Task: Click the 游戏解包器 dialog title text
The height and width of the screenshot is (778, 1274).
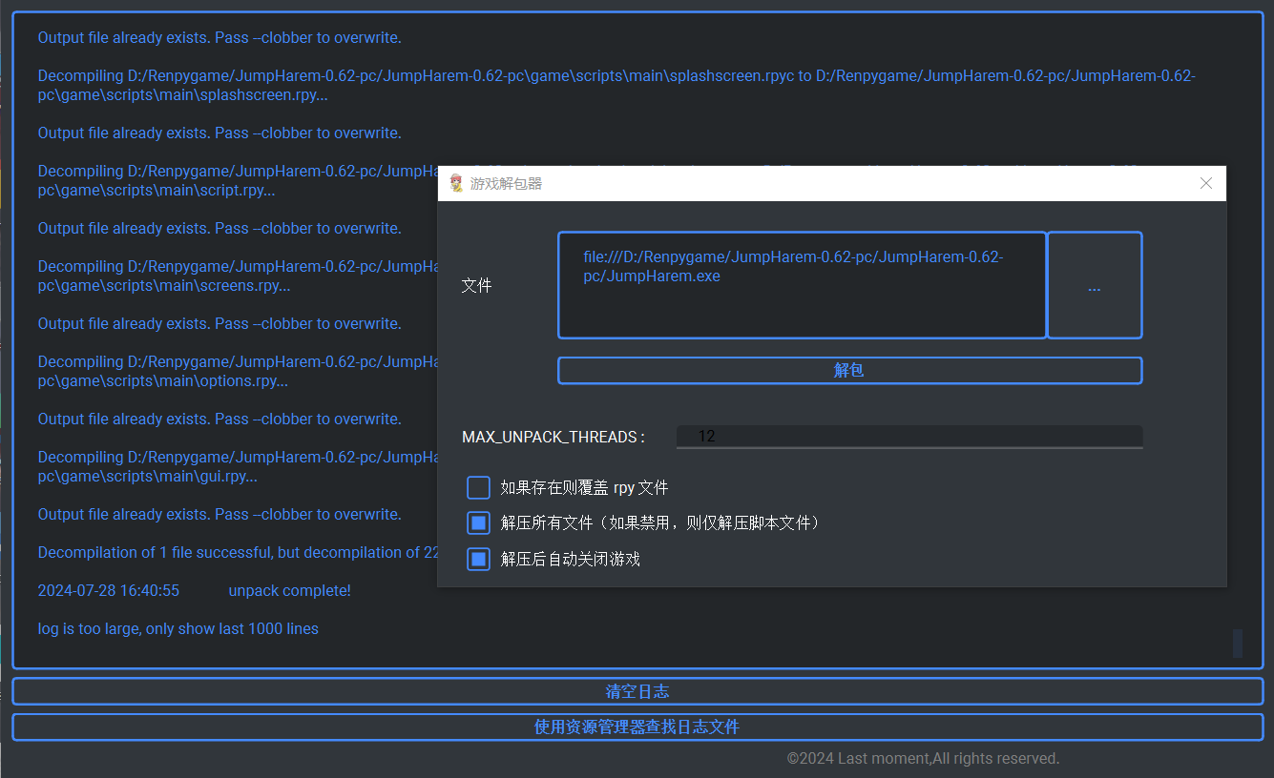Action: tap(506, 183)
